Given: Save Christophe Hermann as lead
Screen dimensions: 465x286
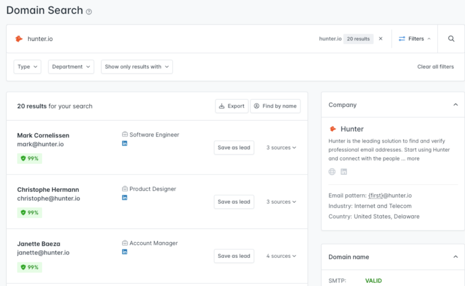Looking at the screenshot, I should 234,202.
